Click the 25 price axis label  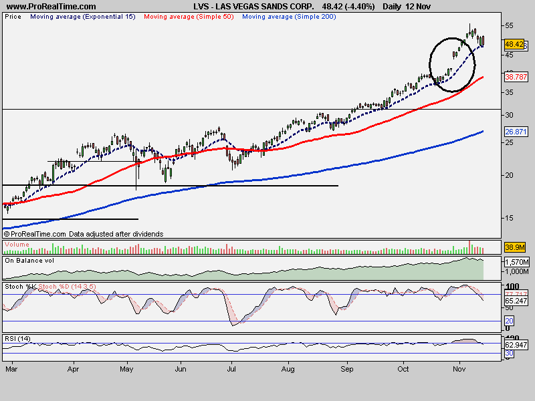point(509,142)
